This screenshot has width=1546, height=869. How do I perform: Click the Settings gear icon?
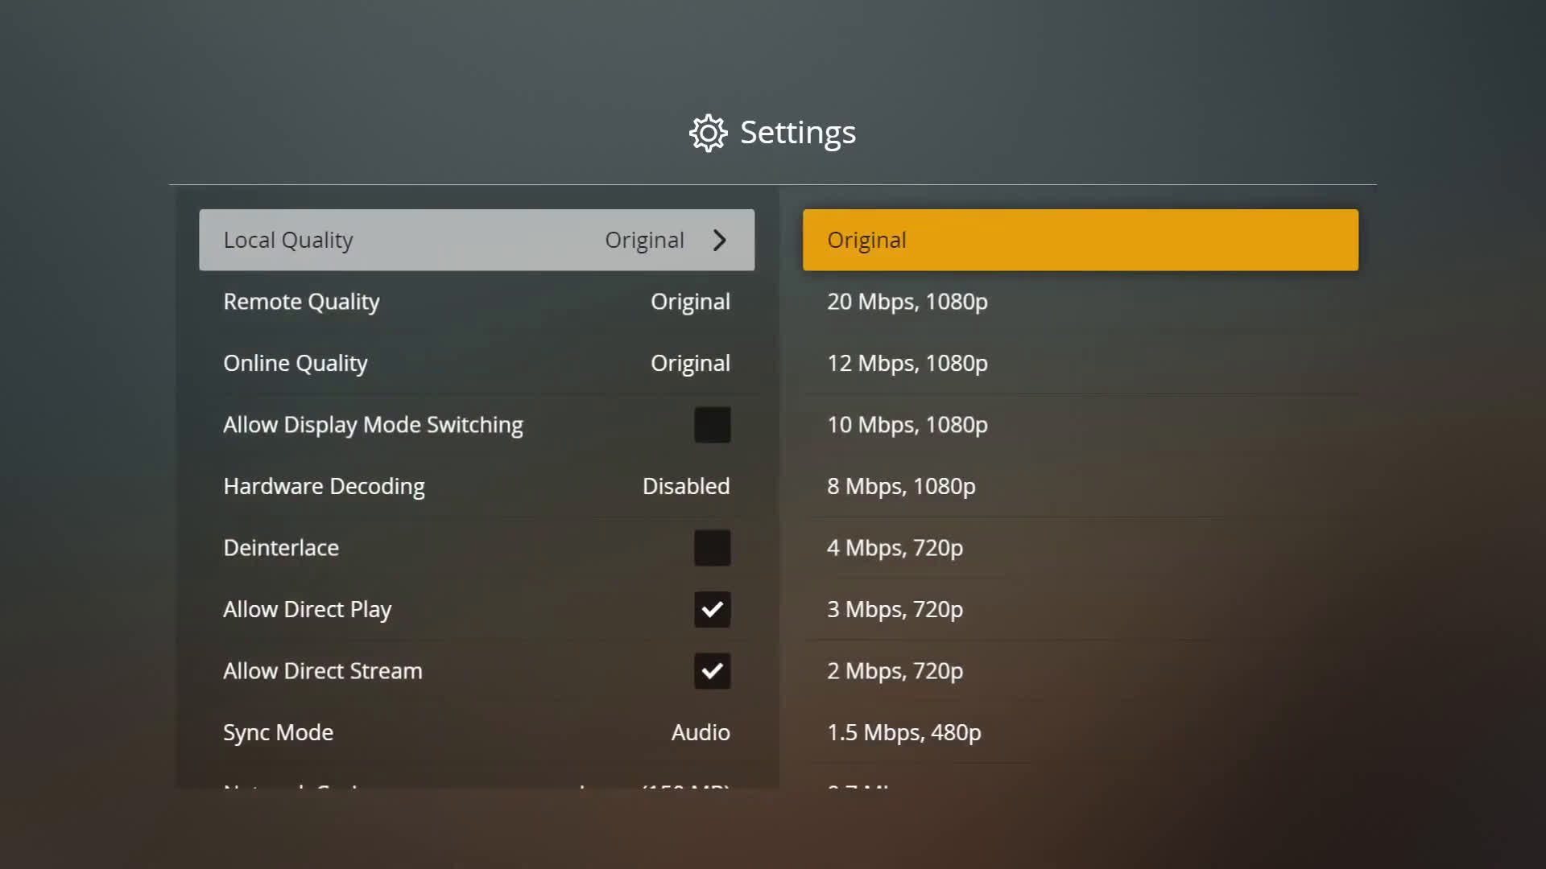708,133
